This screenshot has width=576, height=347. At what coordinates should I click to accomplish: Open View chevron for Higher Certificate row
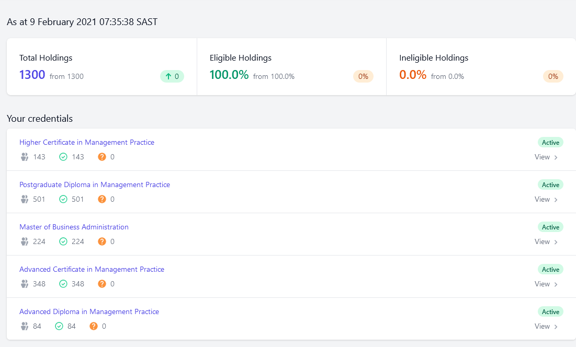click(556, 157)
